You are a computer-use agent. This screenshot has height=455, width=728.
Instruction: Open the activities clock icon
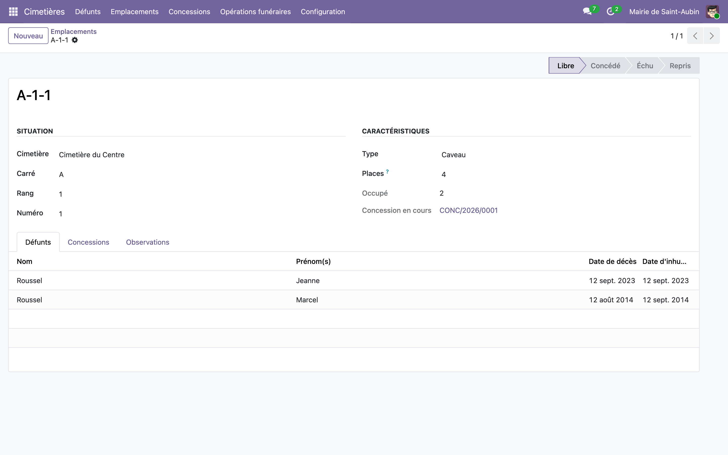(610, 12)
